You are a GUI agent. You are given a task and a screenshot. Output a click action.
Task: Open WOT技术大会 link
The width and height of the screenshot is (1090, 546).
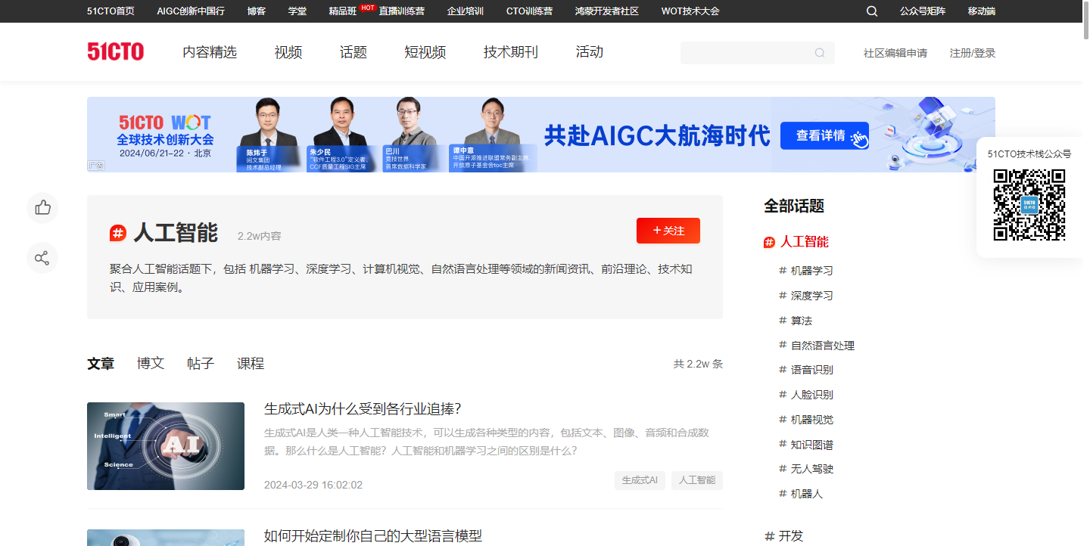pyautogui.click(x=690, y=11)
